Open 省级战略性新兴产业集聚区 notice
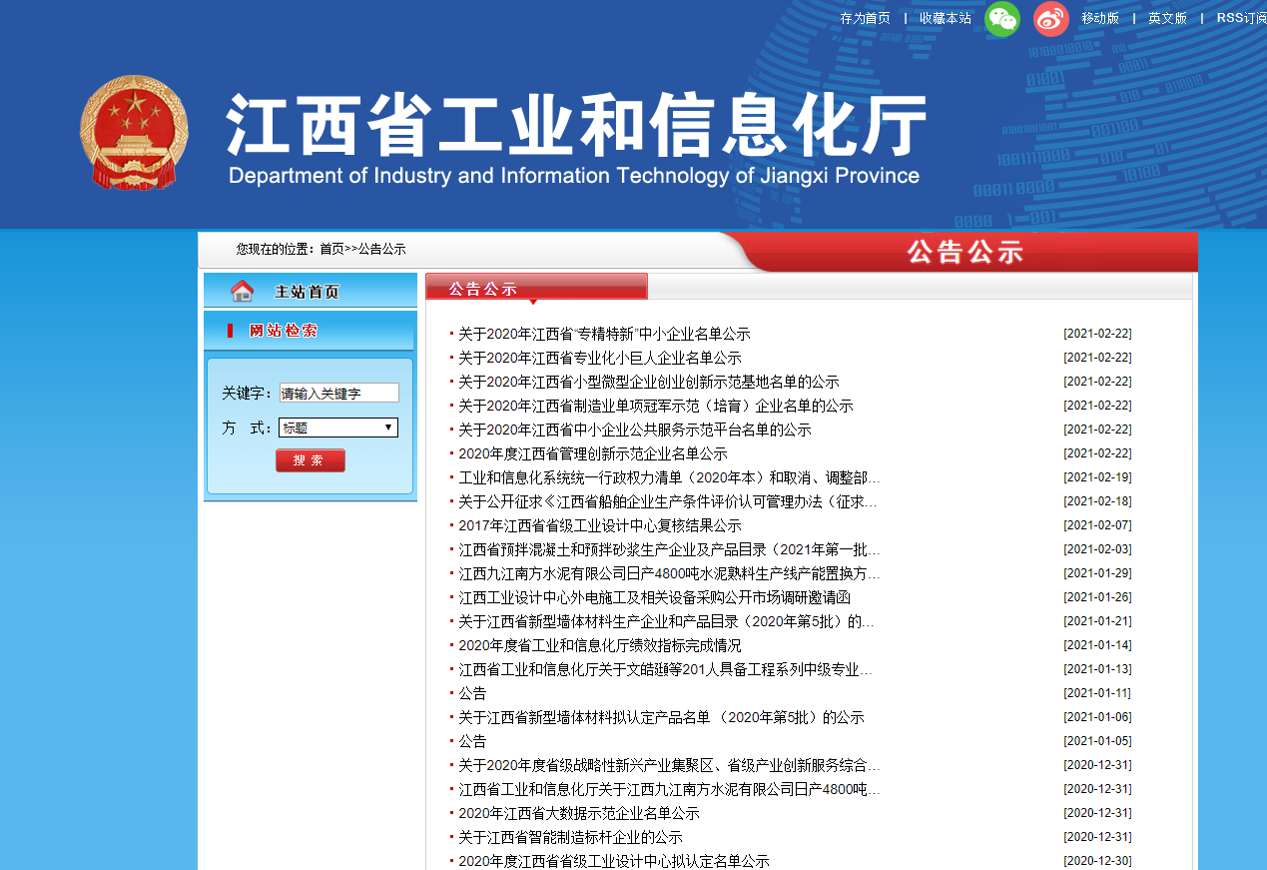This screenshot has width=1267, height=870. (669, 765)
